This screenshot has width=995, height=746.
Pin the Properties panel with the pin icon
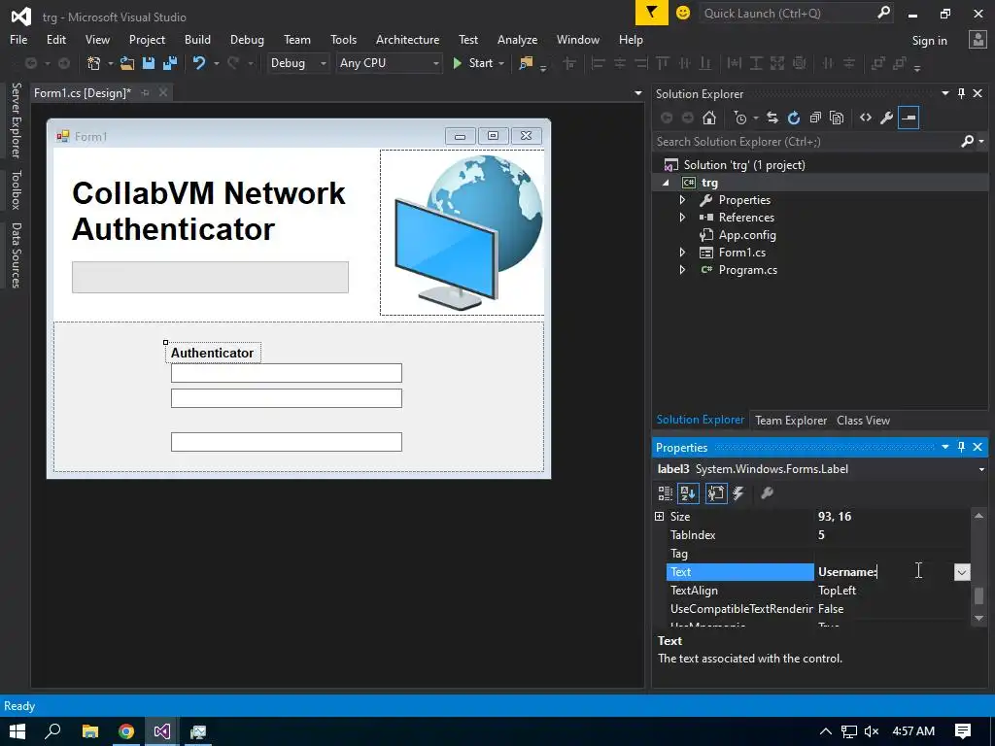(961, 447)
